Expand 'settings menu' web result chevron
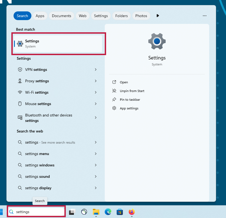This screenshot has height=218, width=226. 96,154
